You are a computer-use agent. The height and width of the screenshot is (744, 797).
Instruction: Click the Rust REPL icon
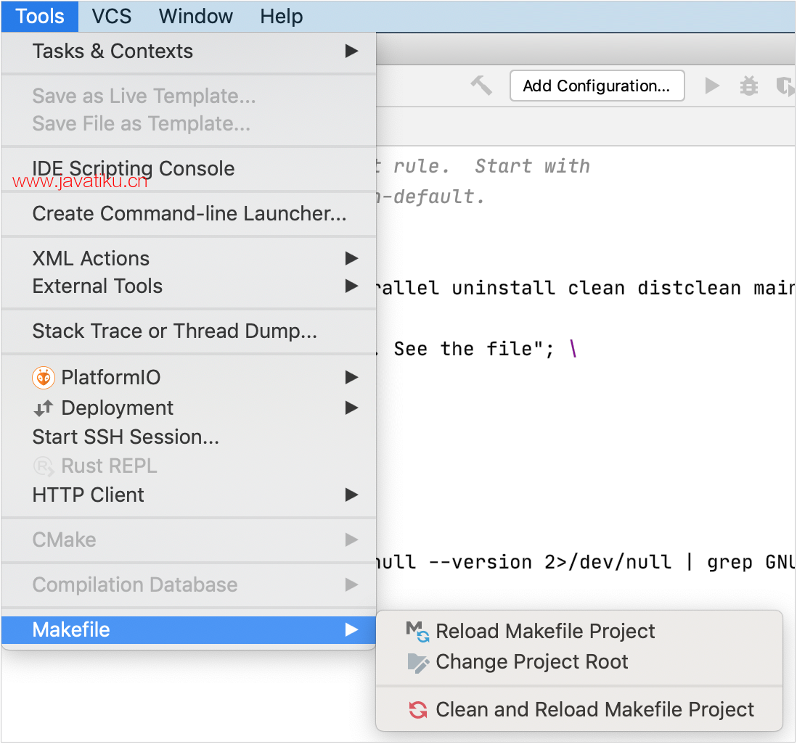pos(44,466)
